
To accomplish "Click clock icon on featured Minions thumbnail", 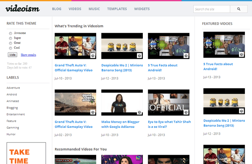I will [x=241, y=111].
